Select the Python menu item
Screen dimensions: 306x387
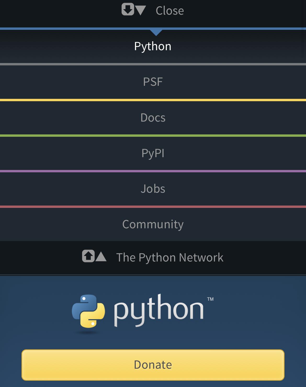(153, 46)
